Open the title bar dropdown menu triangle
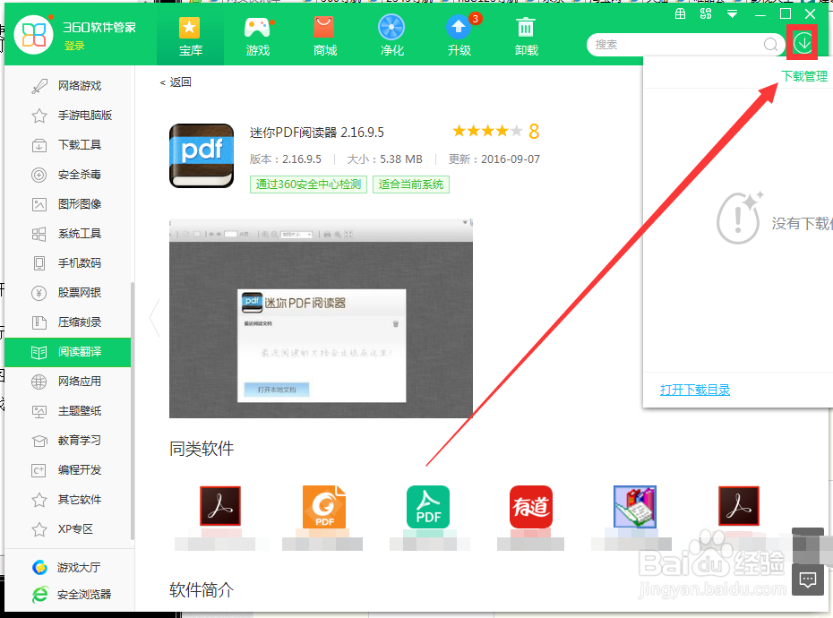The height and width of the screenshot is (618, 833). pyautogui.click(x=732, y=14)
